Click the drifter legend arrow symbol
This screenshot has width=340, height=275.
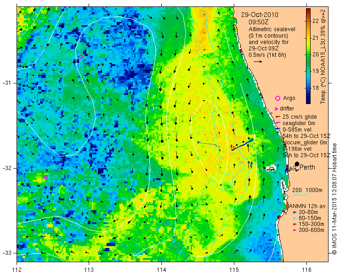click(x=277, y=109)
